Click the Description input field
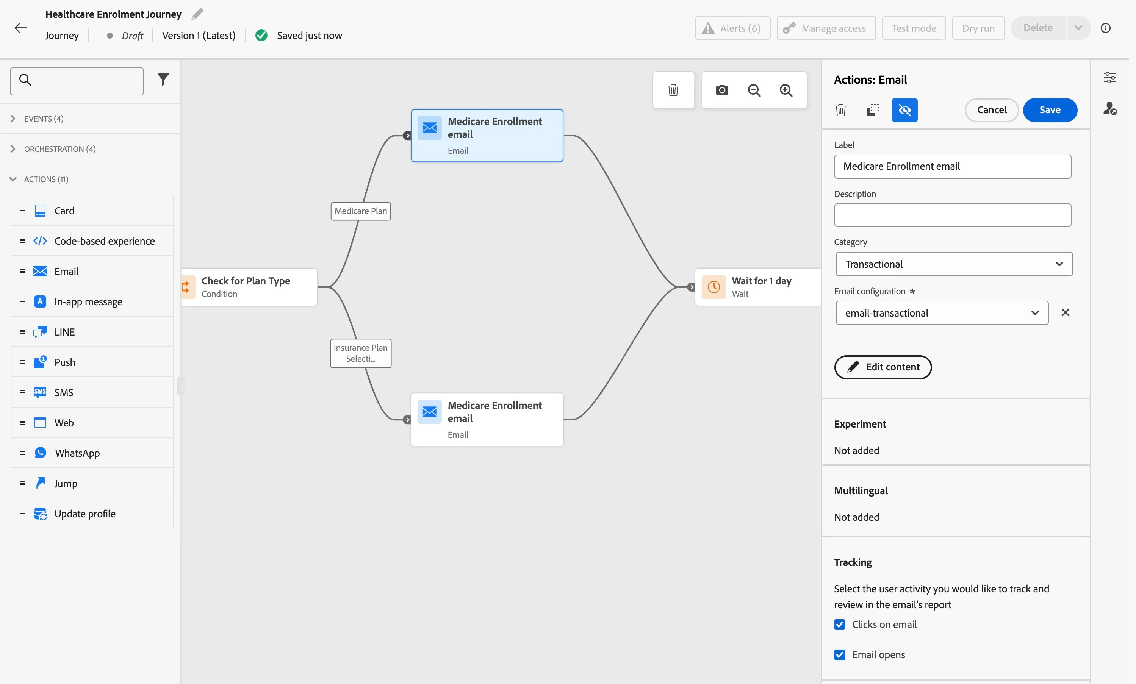 click(x=953, y=215)
